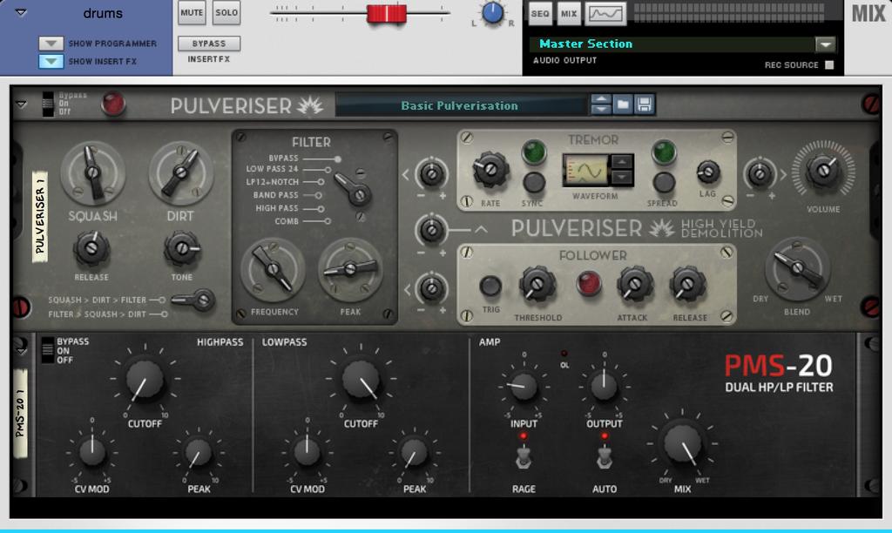The image size is (892, 533).
Task: Expand Show Programmer section
Action: 51,44
